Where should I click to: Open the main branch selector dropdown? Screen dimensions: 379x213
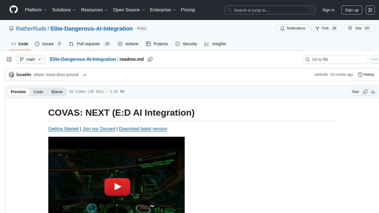tap(31, 59)
